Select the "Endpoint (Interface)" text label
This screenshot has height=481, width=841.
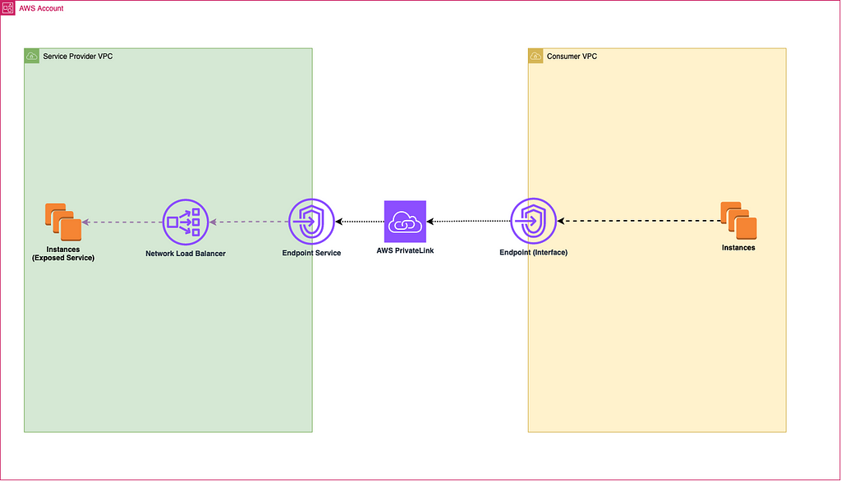click(x=533, y=253)
